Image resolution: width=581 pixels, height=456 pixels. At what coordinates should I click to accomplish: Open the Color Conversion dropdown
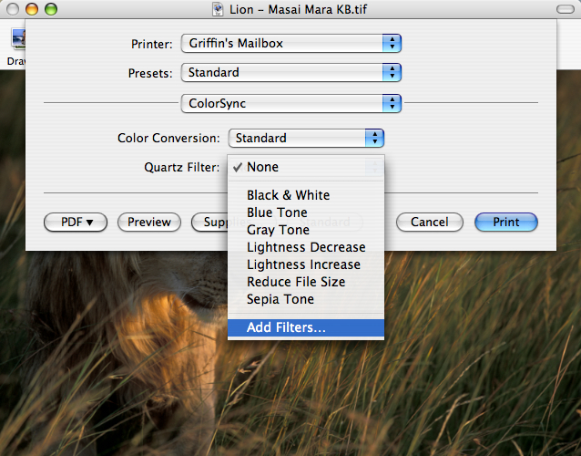tap(306, 139)
